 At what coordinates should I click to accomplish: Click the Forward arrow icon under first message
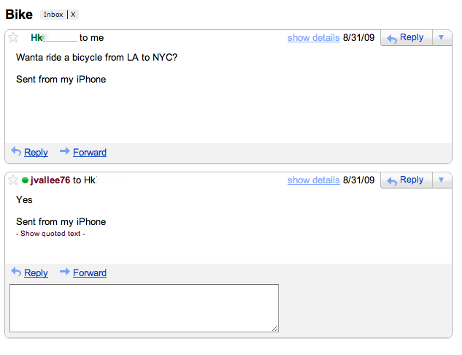pos(64,151)
